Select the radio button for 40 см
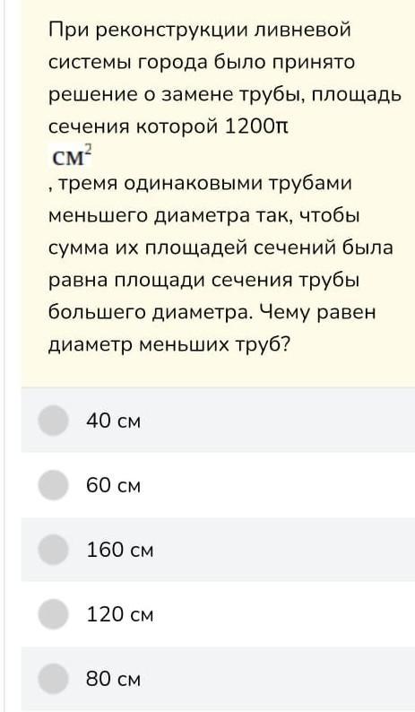Image resolution: width=415 pixels, height=712 pixels. [53, 421]
